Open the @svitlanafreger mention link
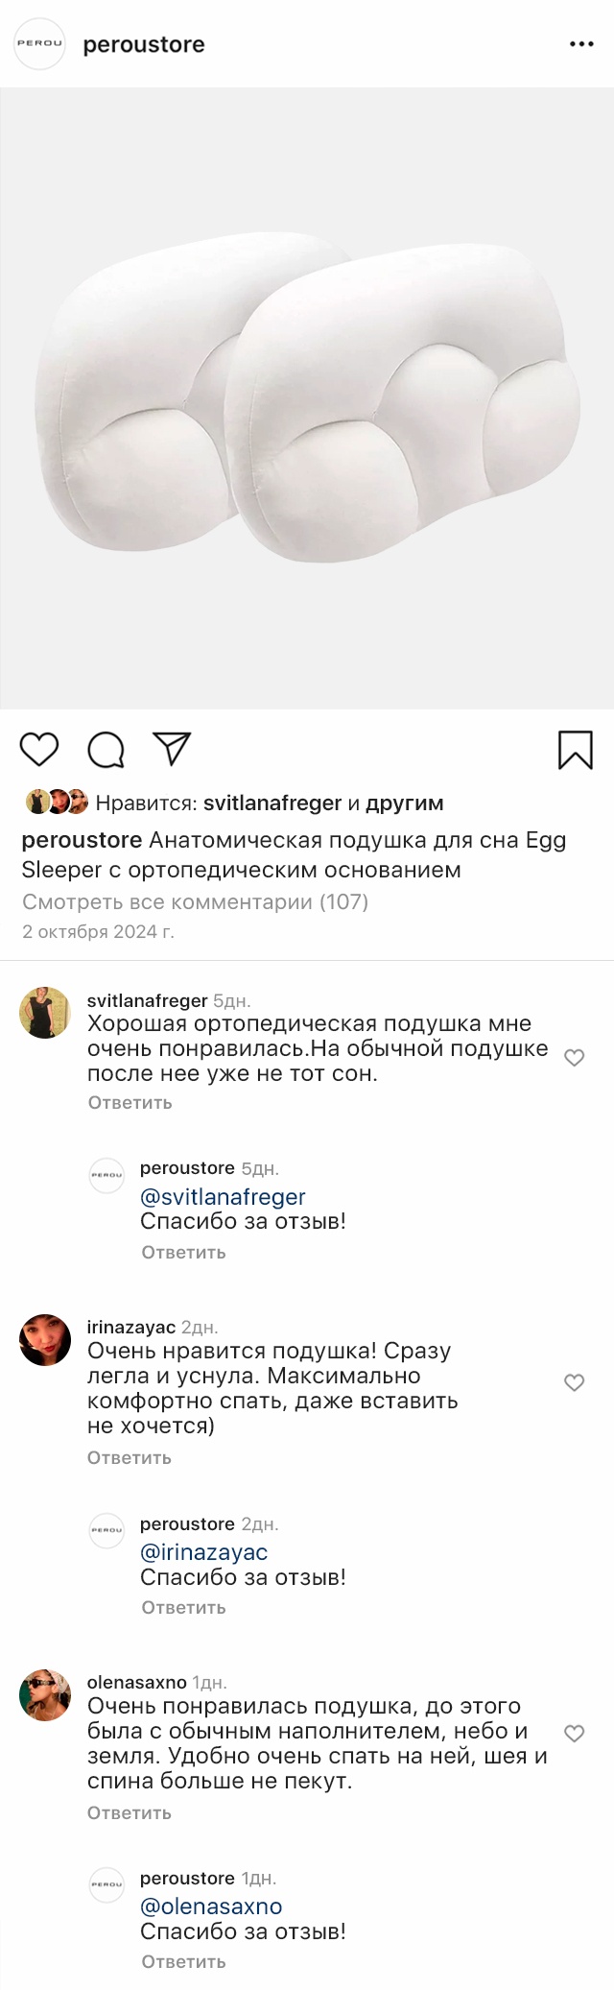614x1990 pixels. click(223, 1197)
